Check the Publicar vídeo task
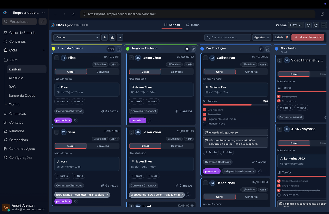329x214 pixels. pyautogui.click(x=205, y=124)
